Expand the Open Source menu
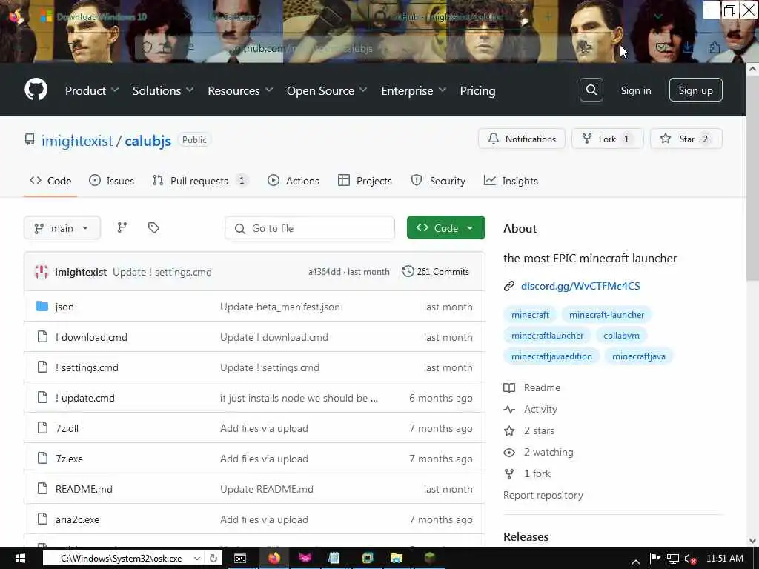The height and width of the screenshot is (569, 759). pos(327,90)
